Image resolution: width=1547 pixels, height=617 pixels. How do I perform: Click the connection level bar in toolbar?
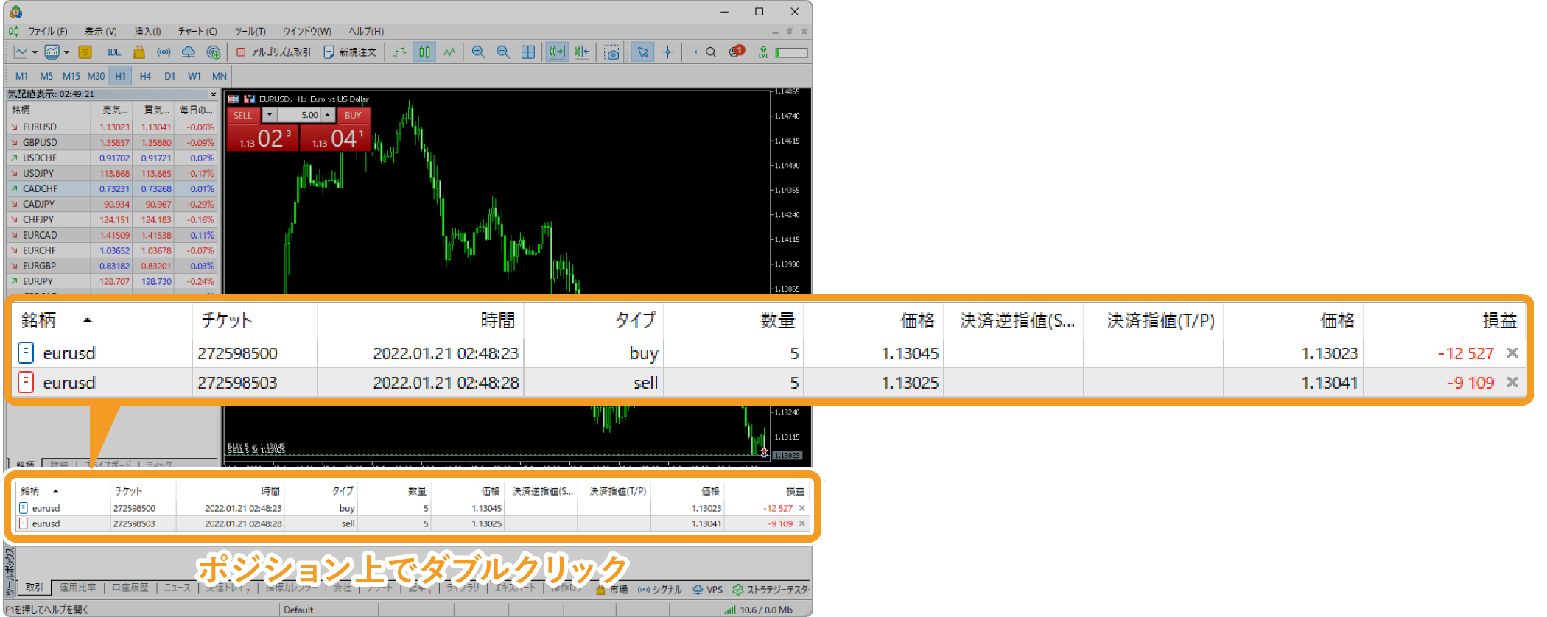click(x=791, y=52)
